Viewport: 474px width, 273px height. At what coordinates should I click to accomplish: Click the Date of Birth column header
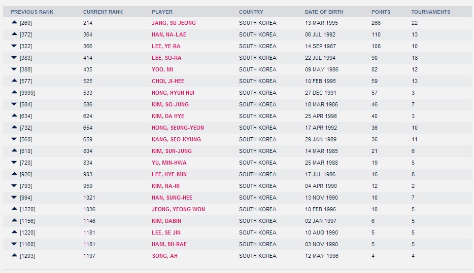tap(324, 12)
